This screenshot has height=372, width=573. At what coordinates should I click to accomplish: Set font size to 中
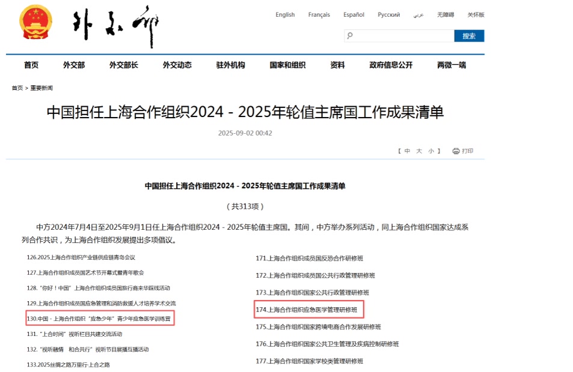[x=407, y=151]
